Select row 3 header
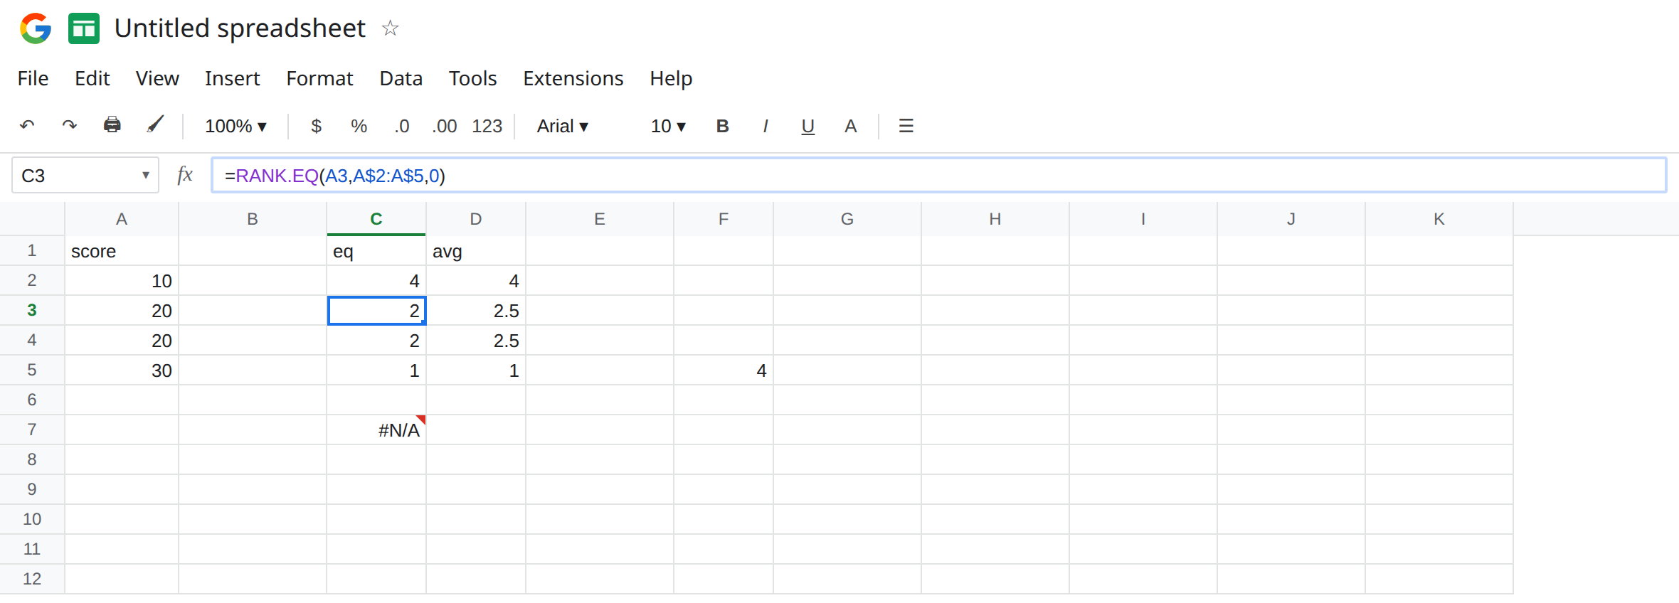1679x603 pixels. coord(32,310)
